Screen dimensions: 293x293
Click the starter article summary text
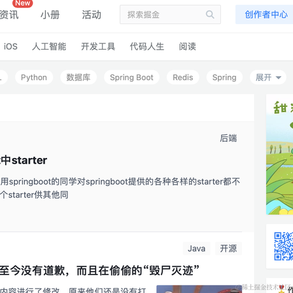120,188
